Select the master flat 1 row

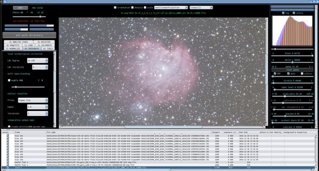coord(159,162)
